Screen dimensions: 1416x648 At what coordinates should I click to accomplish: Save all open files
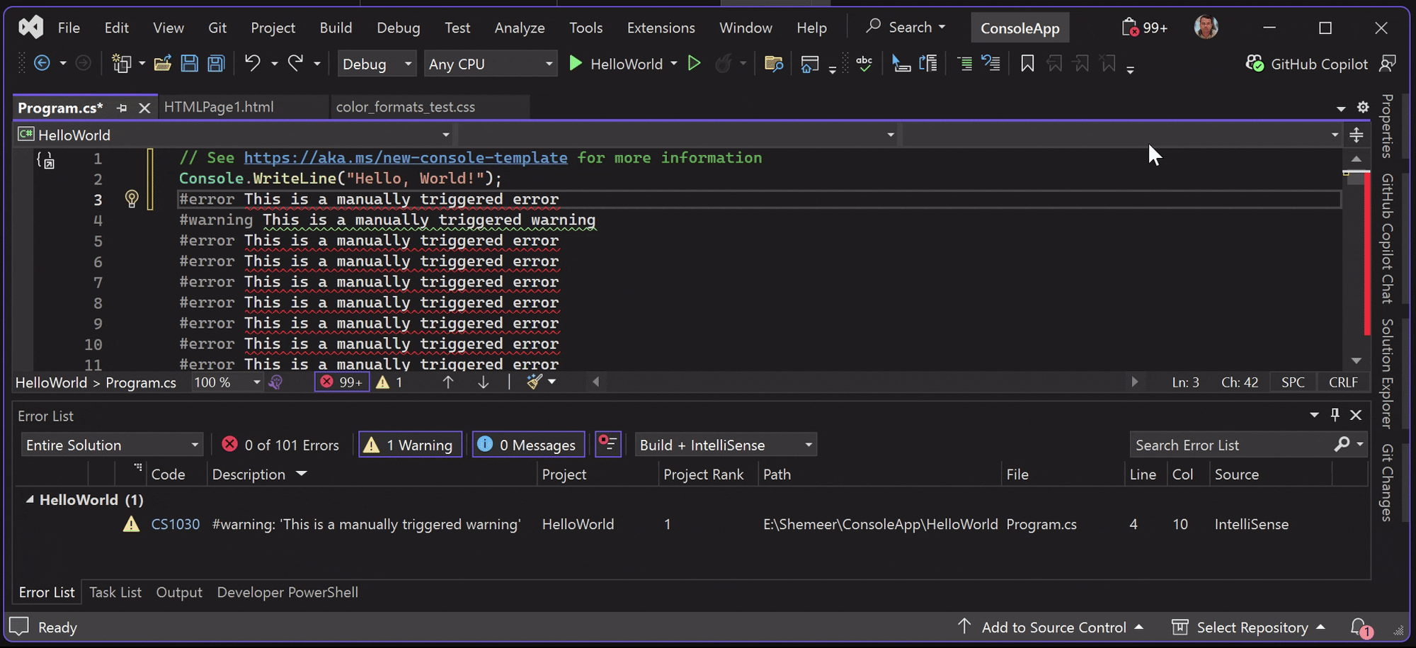[215, 63]
